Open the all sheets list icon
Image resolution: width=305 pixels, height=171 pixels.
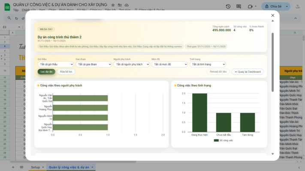[x=21, y=167]
